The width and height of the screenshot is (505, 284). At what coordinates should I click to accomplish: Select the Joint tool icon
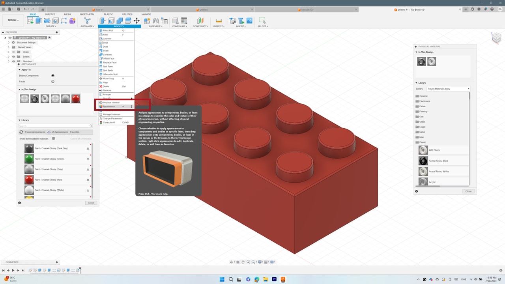pyautogui.click(x=155, y=21)
